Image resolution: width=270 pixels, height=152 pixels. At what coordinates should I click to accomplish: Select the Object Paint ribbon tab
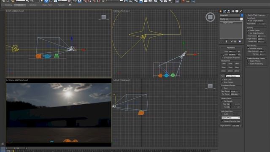[47, 5]
